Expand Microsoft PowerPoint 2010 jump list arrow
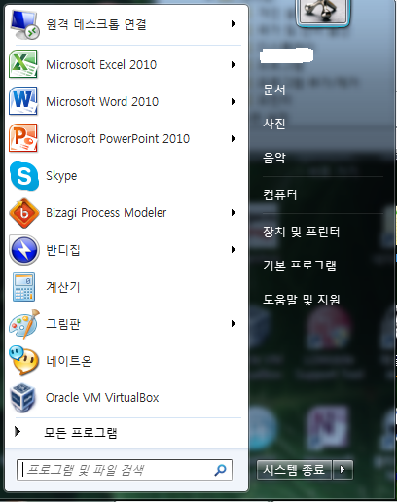Screen dimensions: 397x502 [x=234, y=138]
